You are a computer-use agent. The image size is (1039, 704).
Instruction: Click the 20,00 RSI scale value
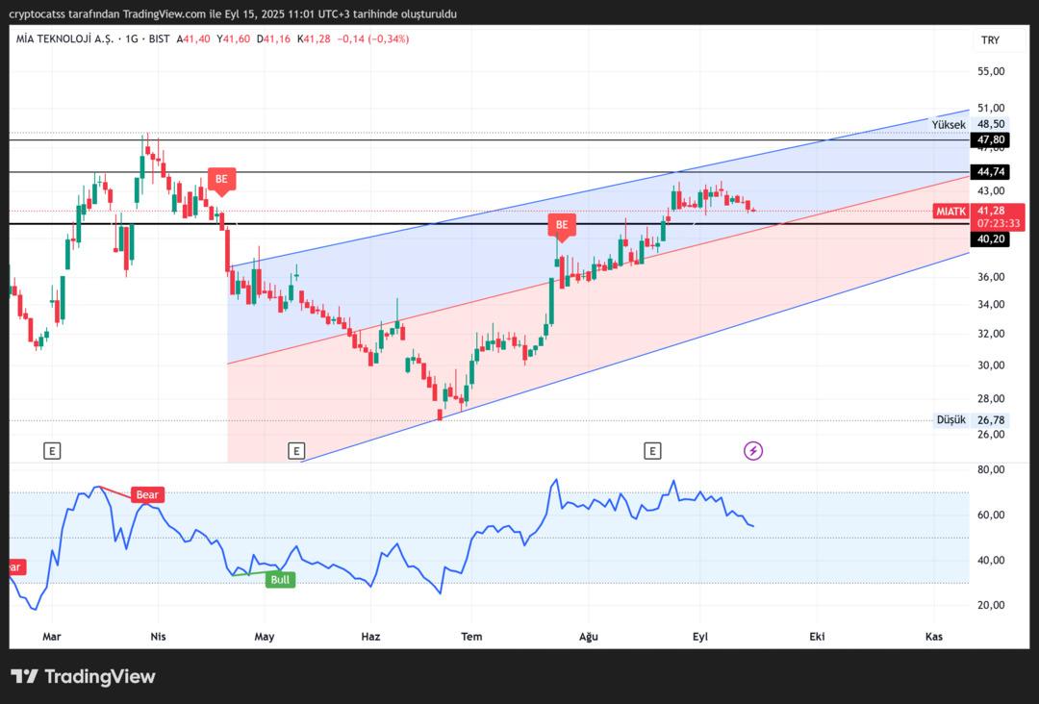click(x=991, y=605)
